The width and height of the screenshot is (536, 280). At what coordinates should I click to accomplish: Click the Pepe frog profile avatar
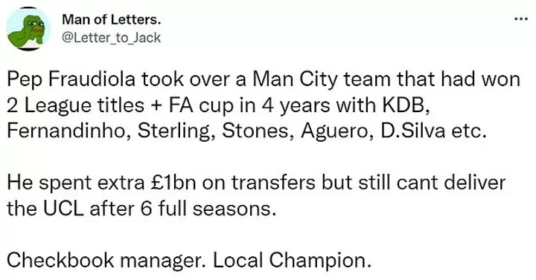pyautogui.click(x=28, y=29)
